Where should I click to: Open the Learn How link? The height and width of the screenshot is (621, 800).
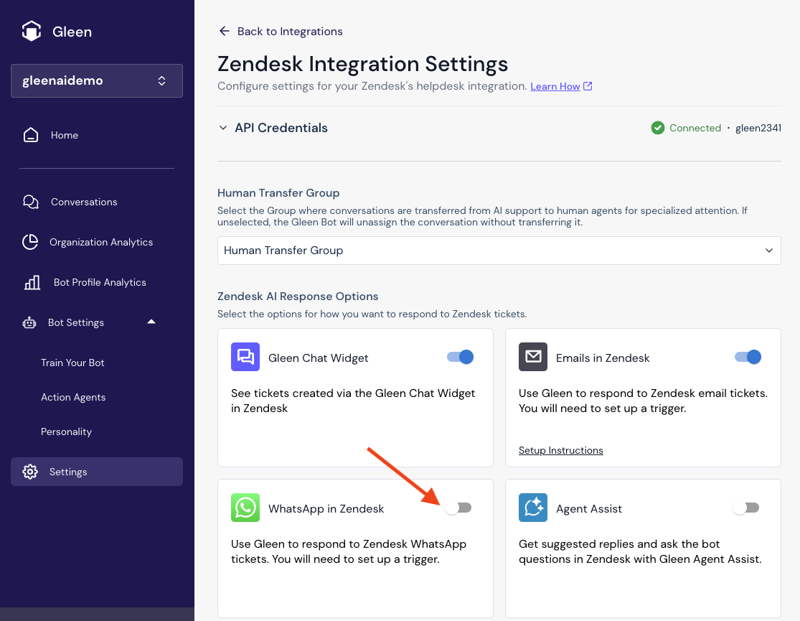(555, 86)
